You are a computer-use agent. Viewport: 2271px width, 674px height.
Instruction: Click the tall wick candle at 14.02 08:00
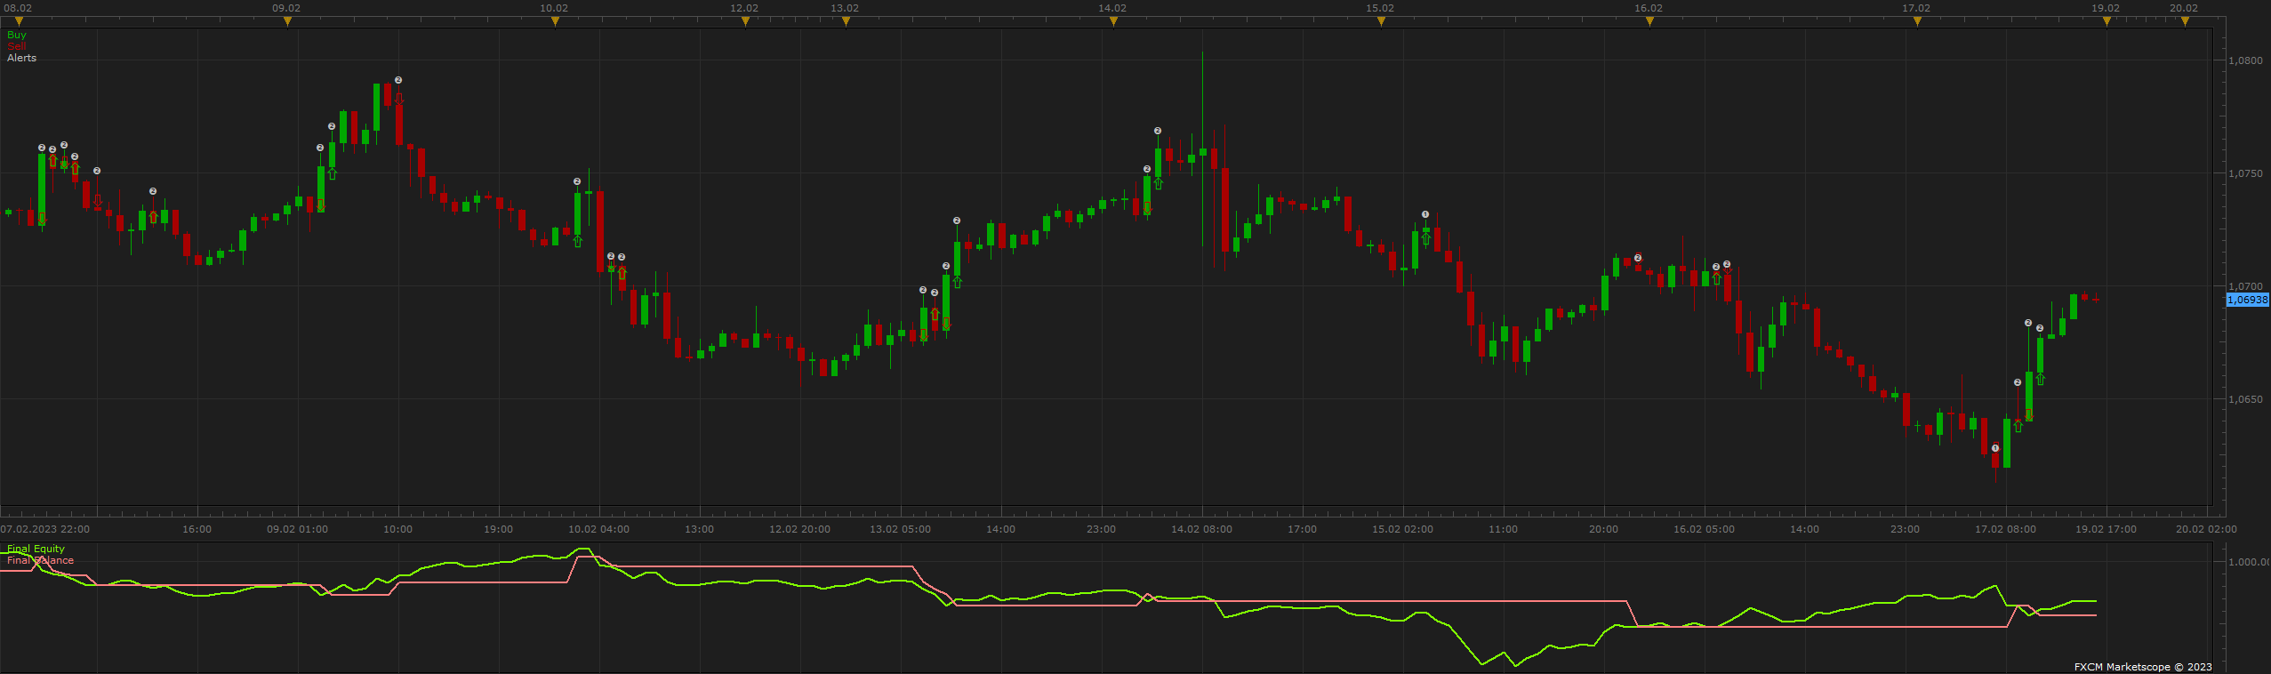(1202, 149)
